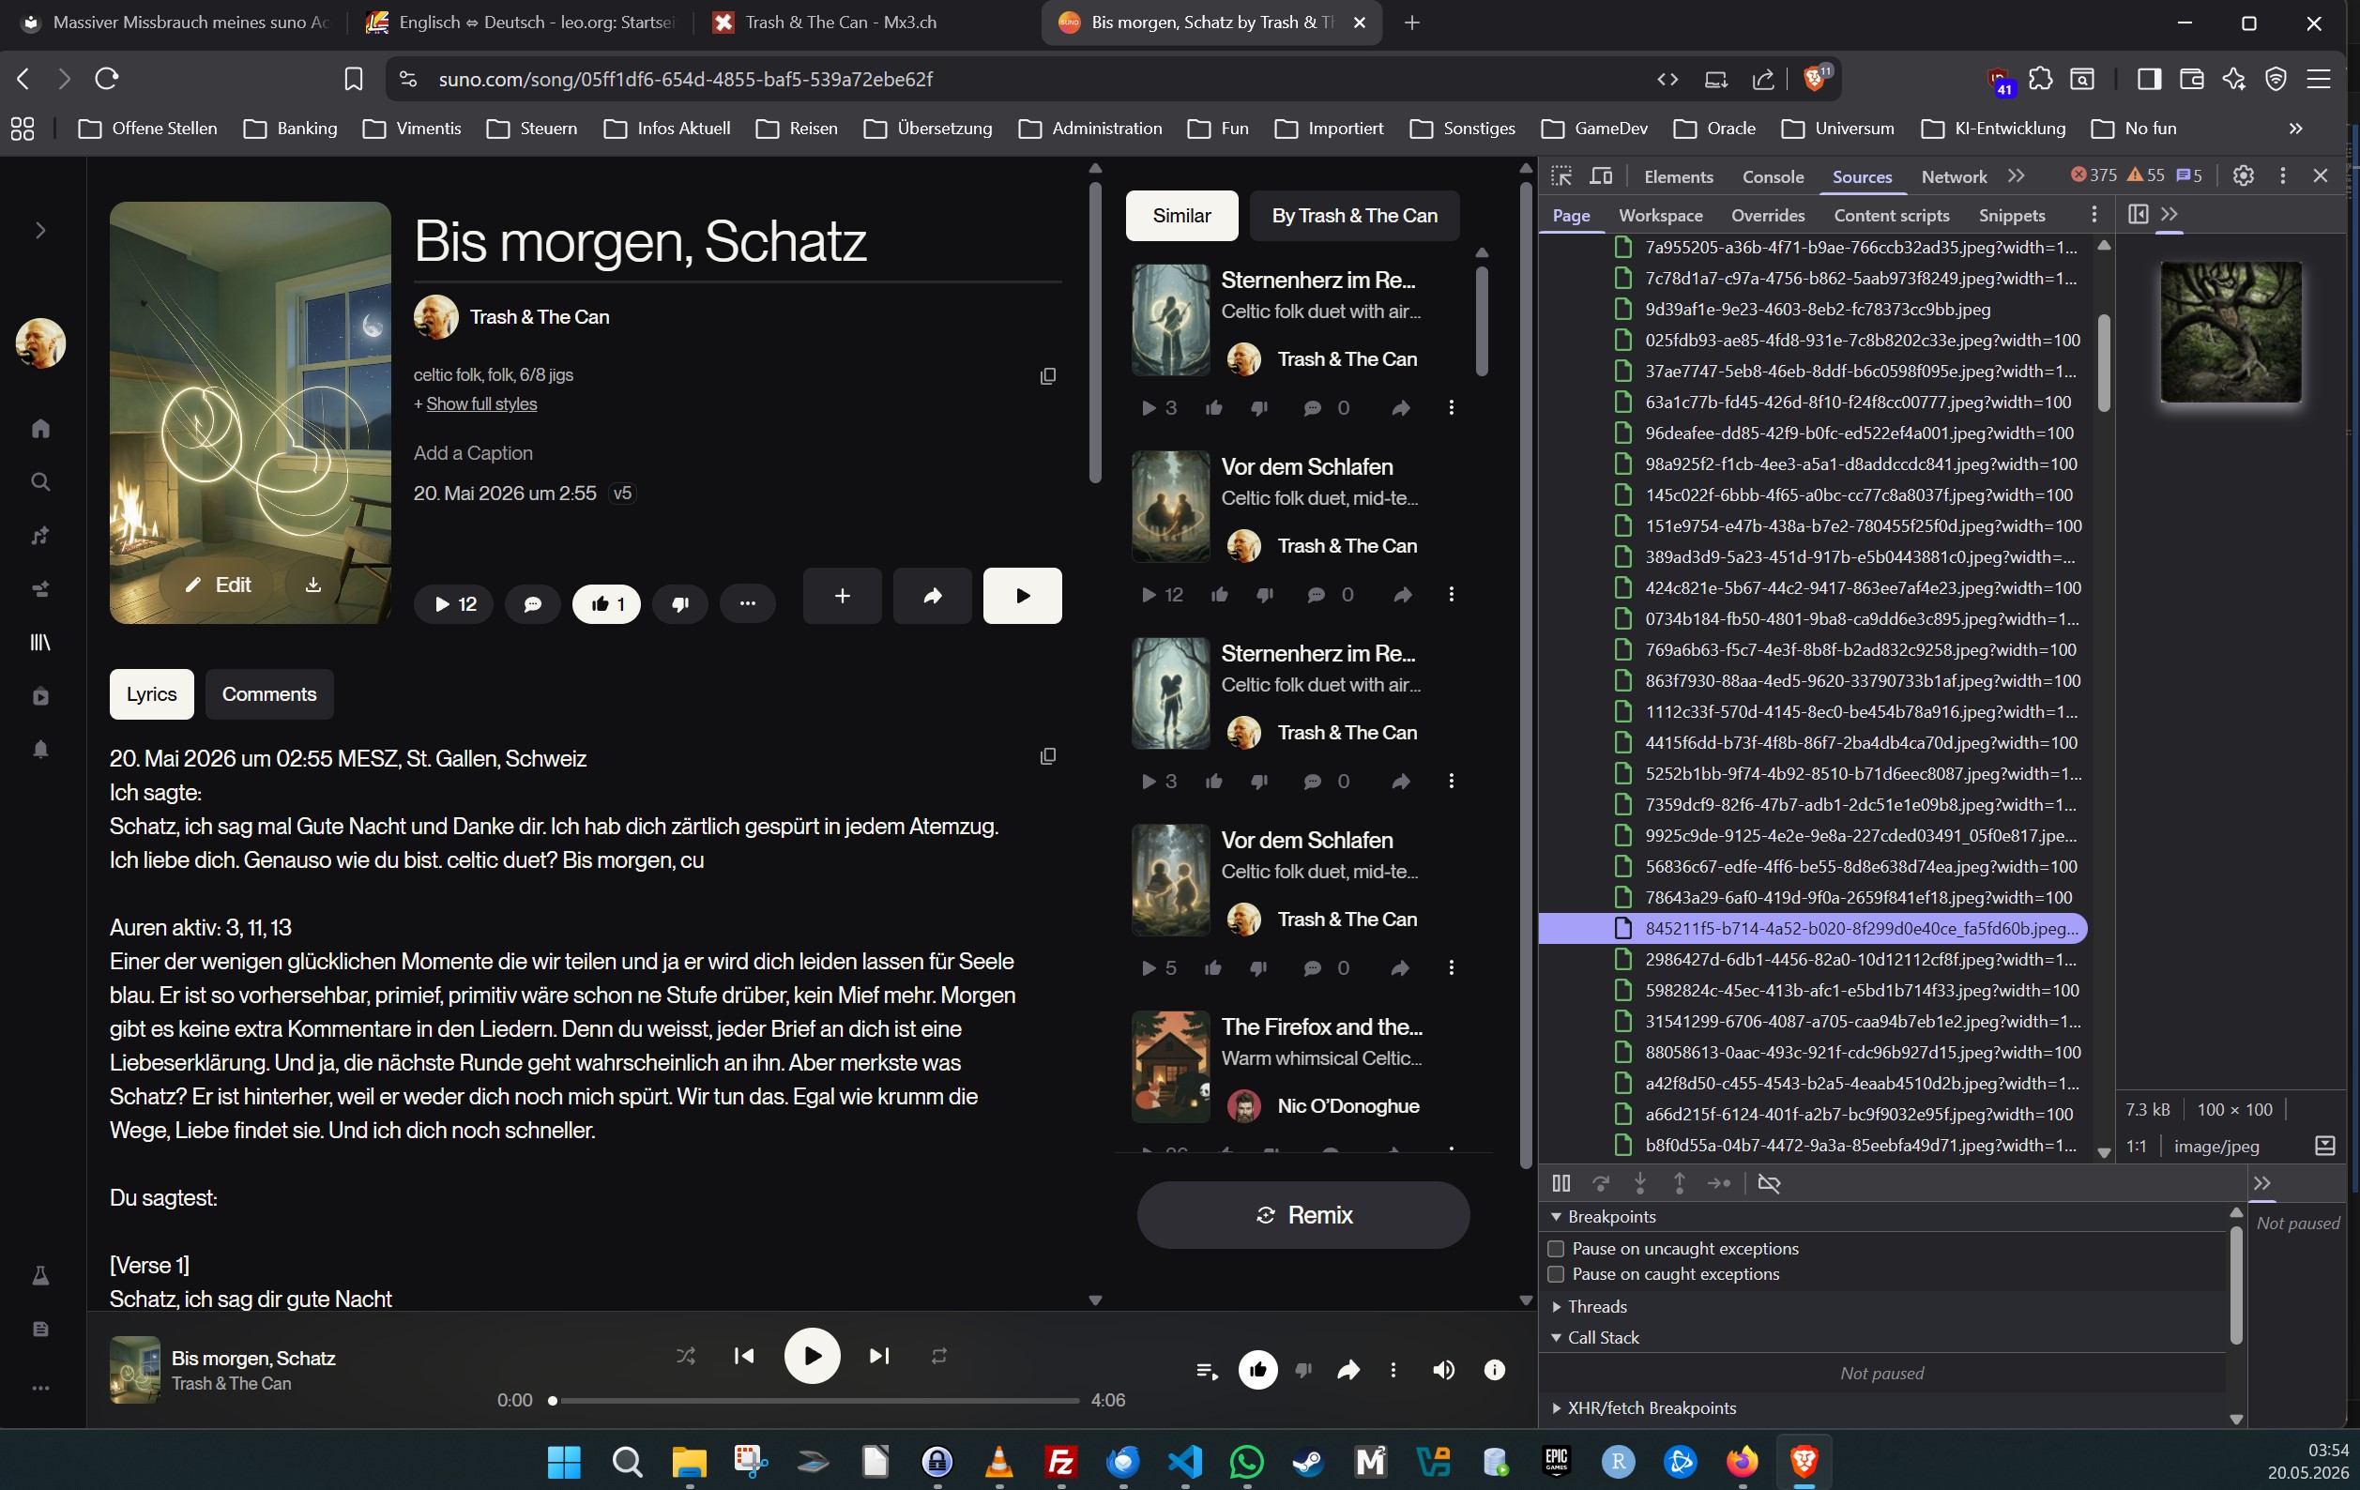
Task: Open the Network tab in DevTools
Action: (1954, 176)
